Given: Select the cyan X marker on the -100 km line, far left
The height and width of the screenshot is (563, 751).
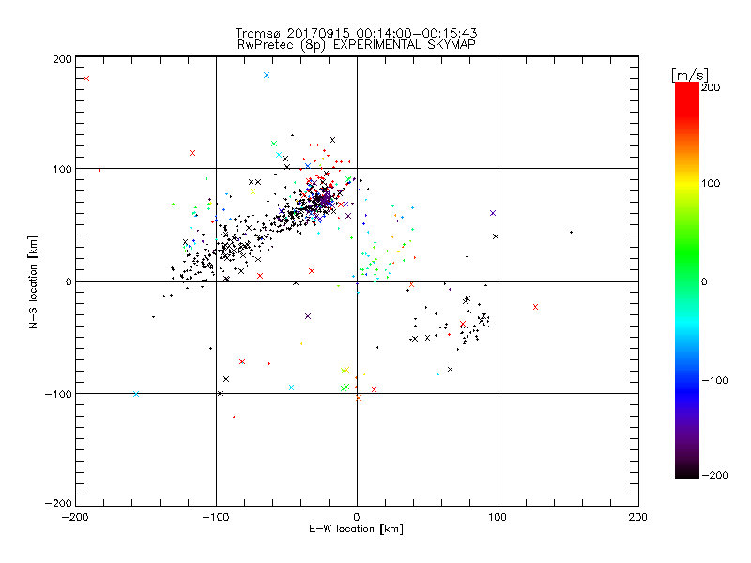Looking at the screenshot, I should tap(136, 394).
